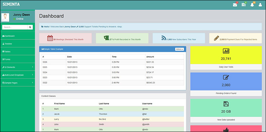Click the calendar meetings icon
This screenshot has height=132, width=266.
tap(50, 38)
